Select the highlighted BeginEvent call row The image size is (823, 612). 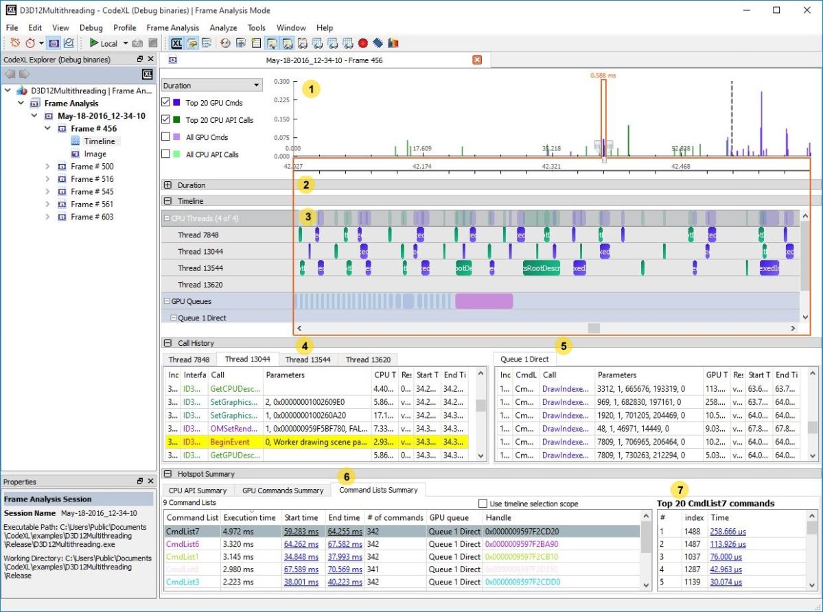317,442
